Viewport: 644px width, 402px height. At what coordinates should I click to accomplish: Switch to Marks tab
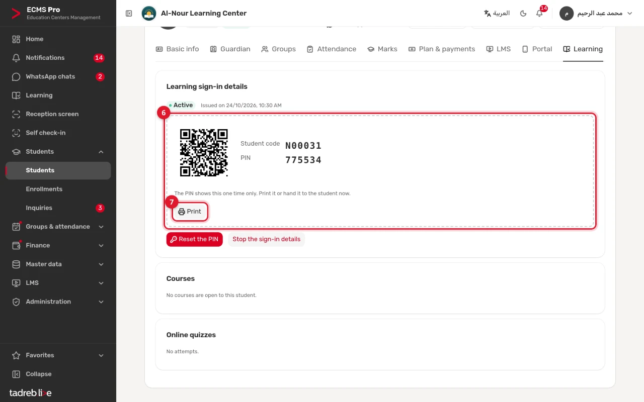[382, 49]
